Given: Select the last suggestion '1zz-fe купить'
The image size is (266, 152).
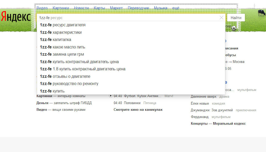Looking at the screenshot, I should tap(131, 91).
